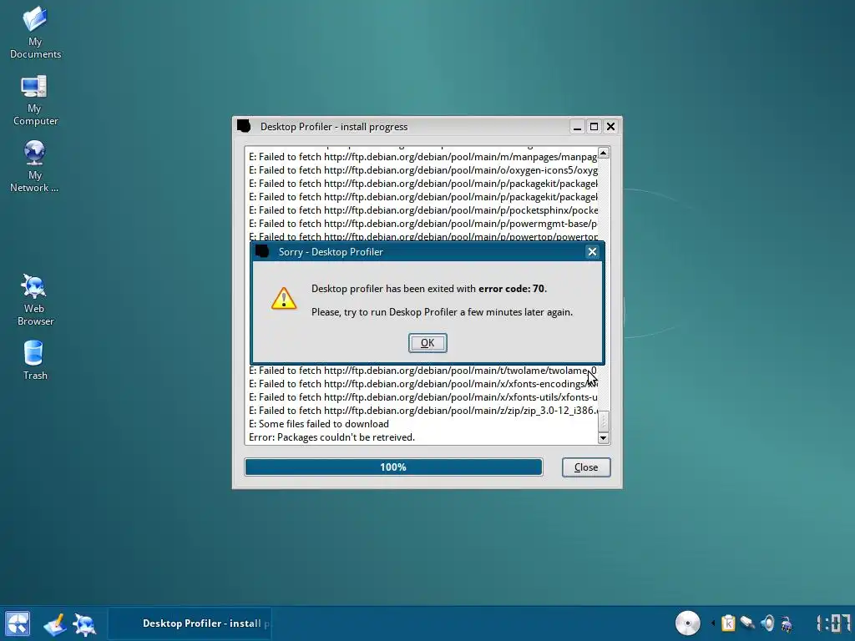The height and width of the screenshot is (641, 855).
Task: Click the zip_3.0-12_i386 failed fetch line
Action: 423,411
